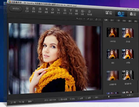Toggle Fullscreen (全屏) in the status bar
This screenshot has width=139, height=107.
click(80, 98)
